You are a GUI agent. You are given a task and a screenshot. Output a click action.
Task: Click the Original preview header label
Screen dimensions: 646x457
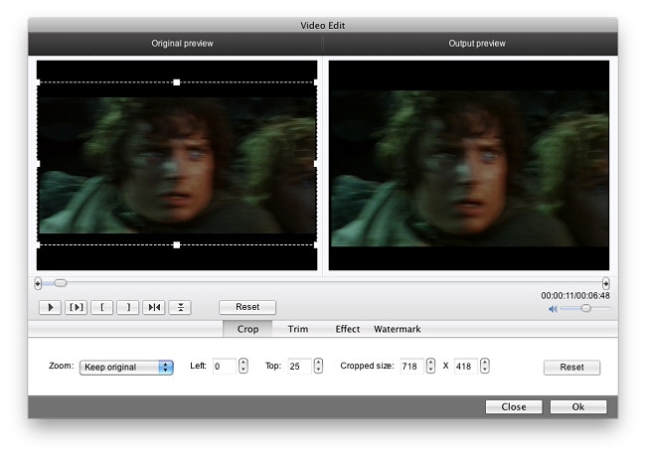tap(182, 44)
